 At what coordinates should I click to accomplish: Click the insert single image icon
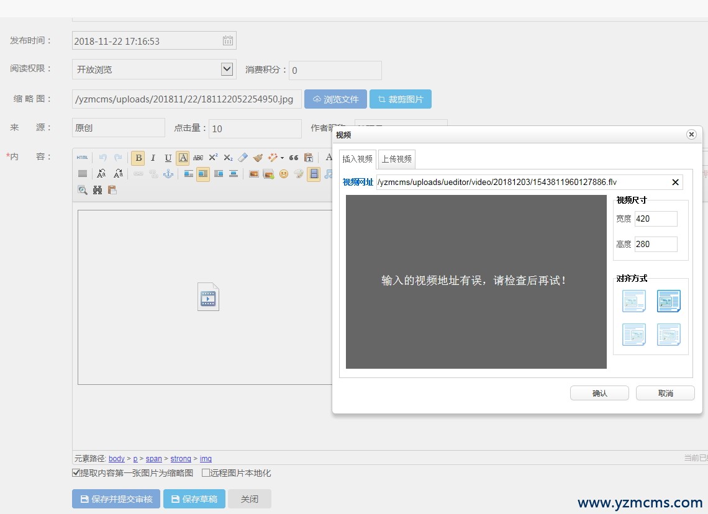254,174
